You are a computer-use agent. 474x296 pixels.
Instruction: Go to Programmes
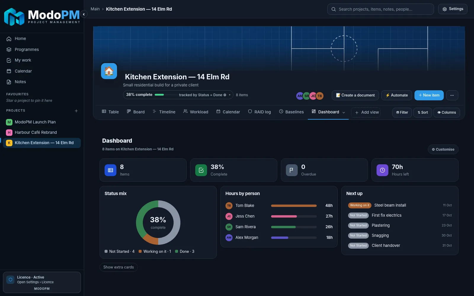[x=42, y=49]
